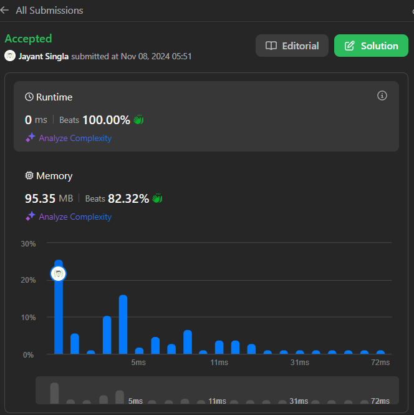Click the clapping hands beside 100.00%
The width and height of the screenshot is (414, 415).
pyautogui.click(x=138, y=120)
